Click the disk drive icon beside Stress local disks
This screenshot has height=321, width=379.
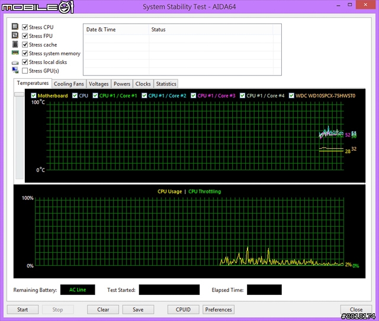15,63
